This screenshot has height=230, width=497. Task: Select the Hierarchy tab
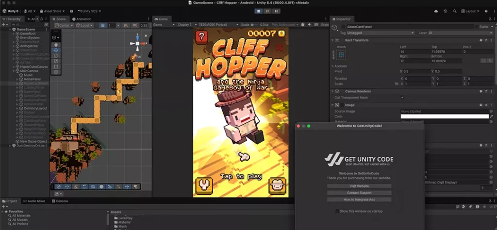pyautogui.click(x=12, y=19)
